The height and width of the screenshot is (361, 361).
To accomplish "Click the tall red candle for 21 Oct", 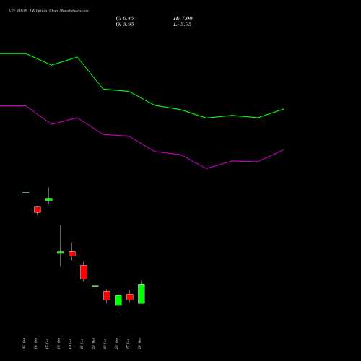I will [84, 272].
